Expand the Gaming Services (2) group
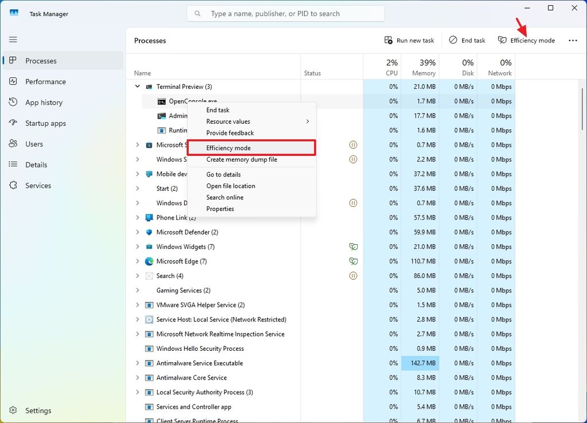Image resolution: width=587 pixels, height=423 pixels. 138,290
